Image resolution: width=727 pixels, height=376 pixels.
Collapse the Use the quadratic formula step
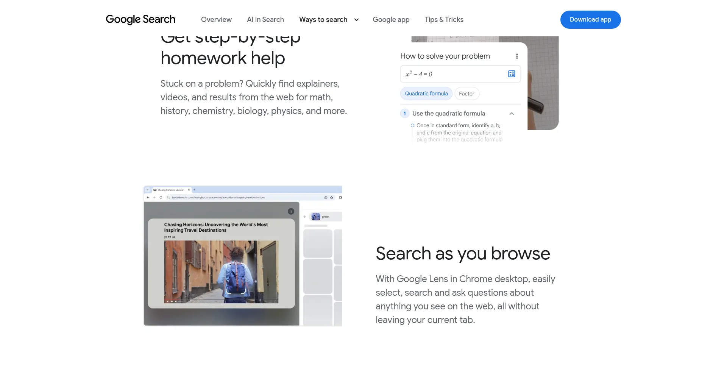click(x=512, y=114)
